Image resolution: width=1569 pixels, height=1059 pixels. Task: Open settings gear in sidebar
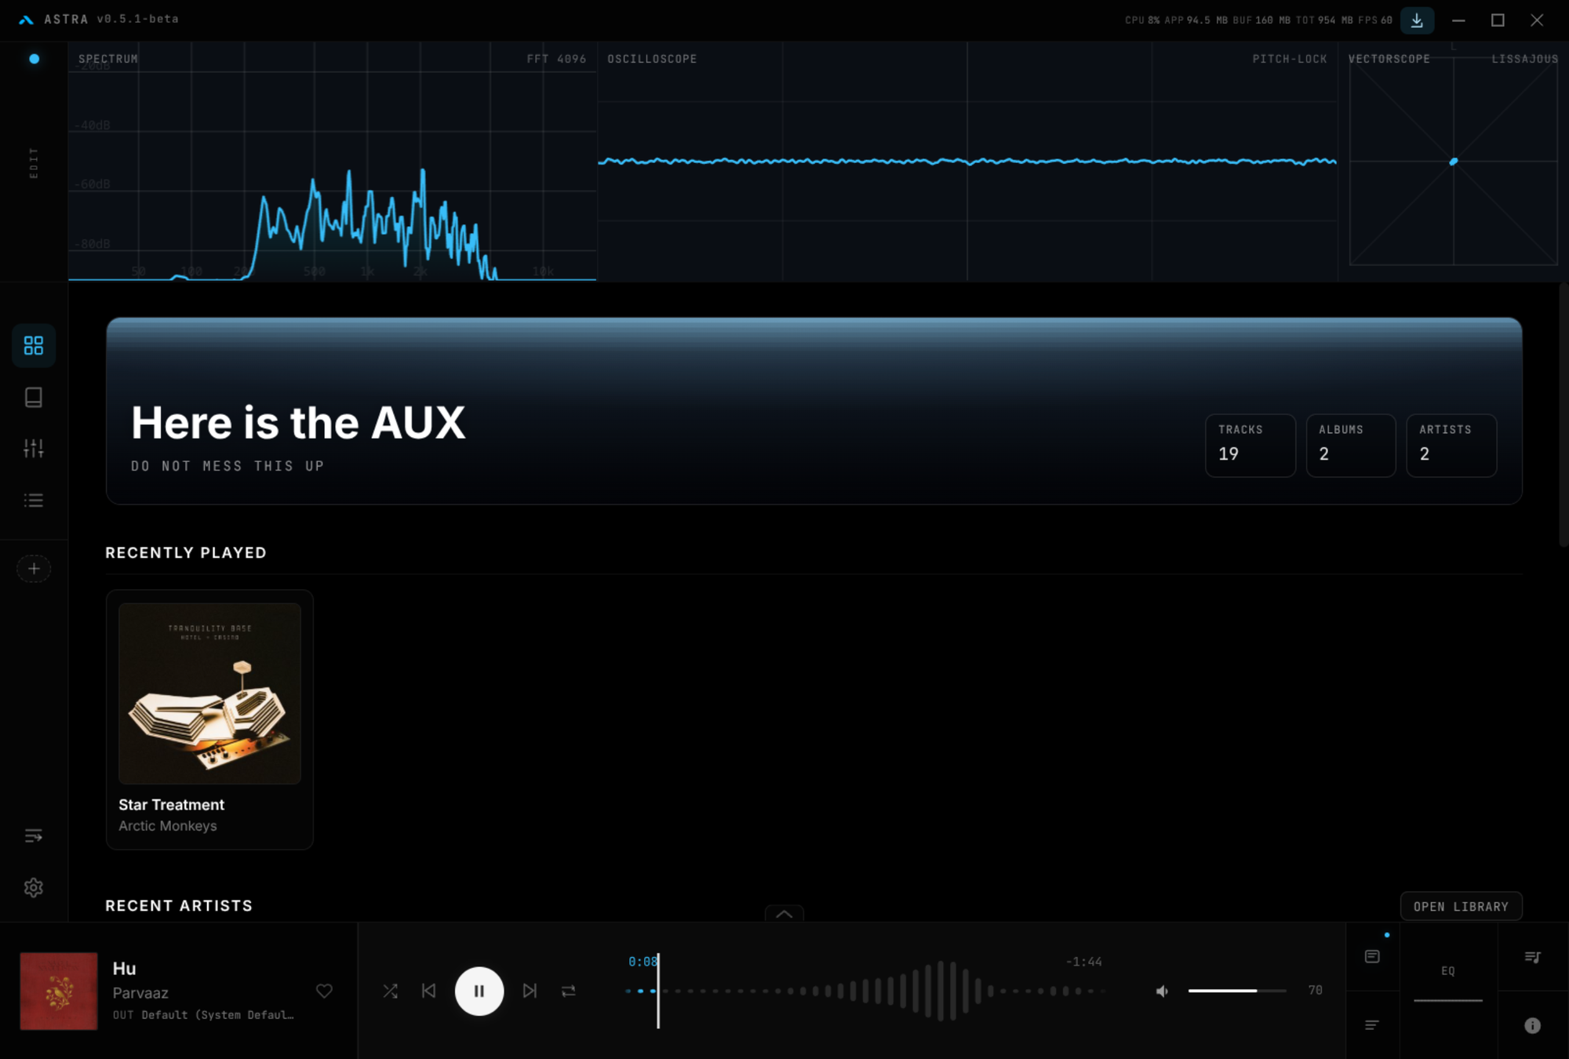pos(34,888)
